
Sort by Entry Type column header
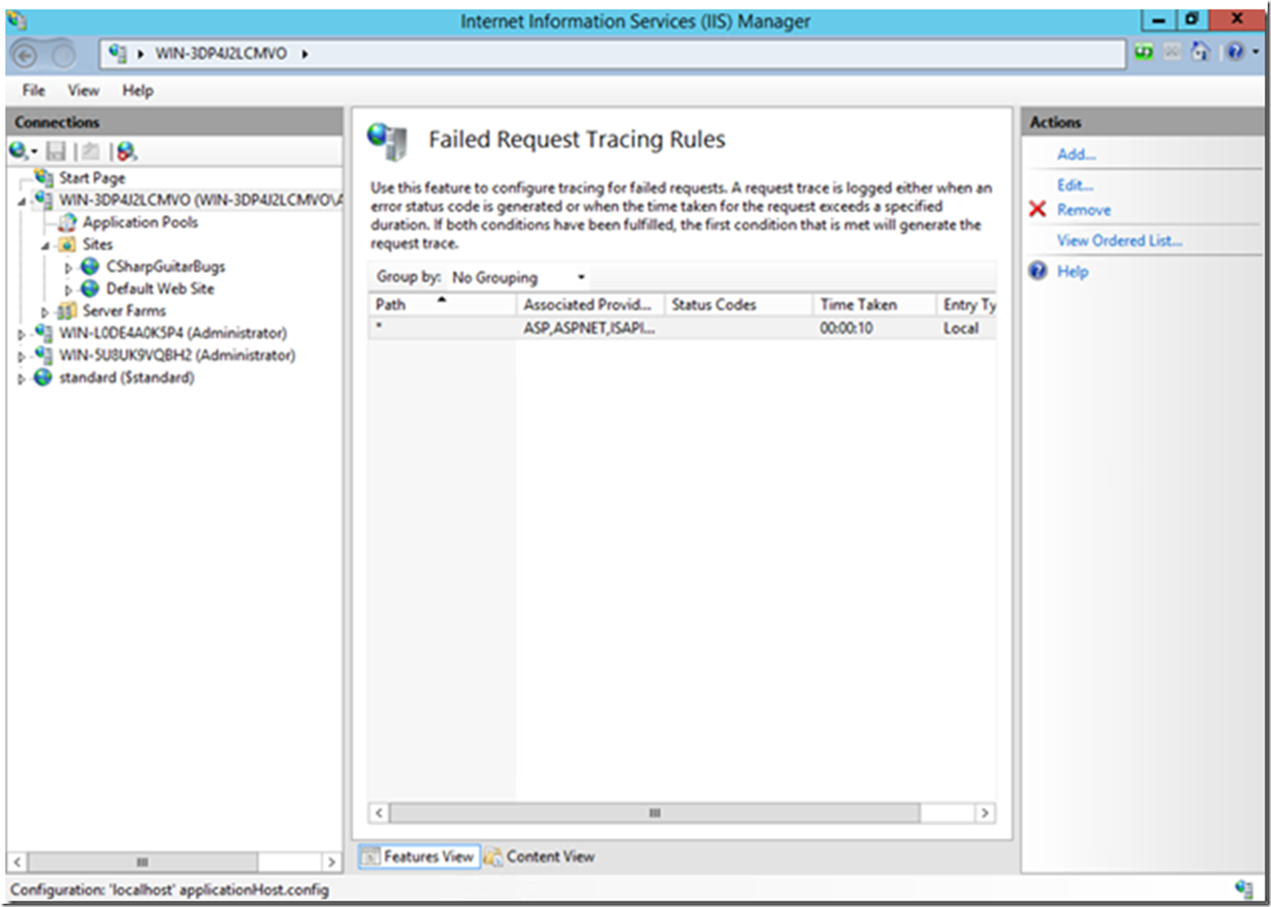tap(967, 305)
